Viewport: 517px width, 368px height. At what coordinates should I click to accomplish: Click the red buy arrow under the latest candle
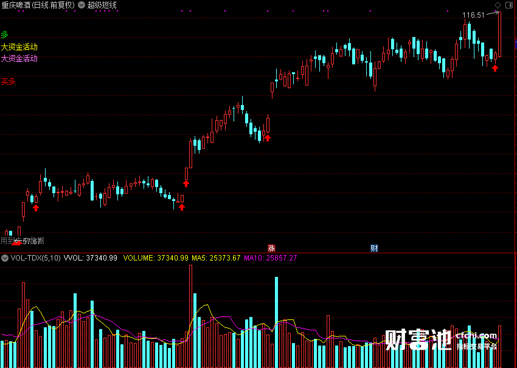495,68
